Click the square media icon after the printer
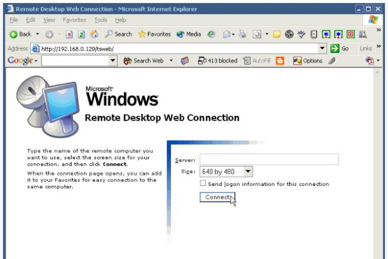 pos(257,34)
